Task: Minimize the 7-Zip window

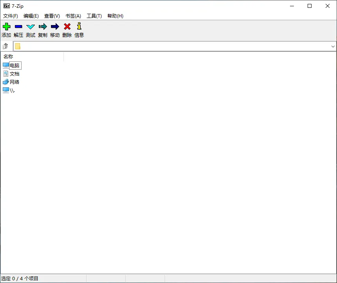Action: point(292,6)
